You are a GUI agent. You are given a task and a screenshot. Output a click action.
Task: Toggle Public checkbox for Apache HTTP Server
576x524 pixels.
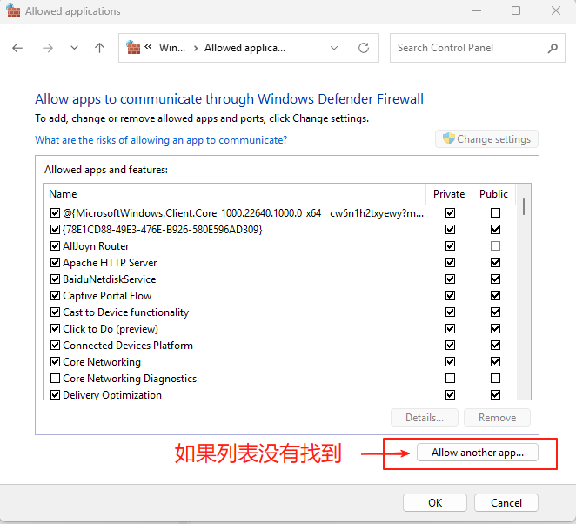tap(495, 262)
